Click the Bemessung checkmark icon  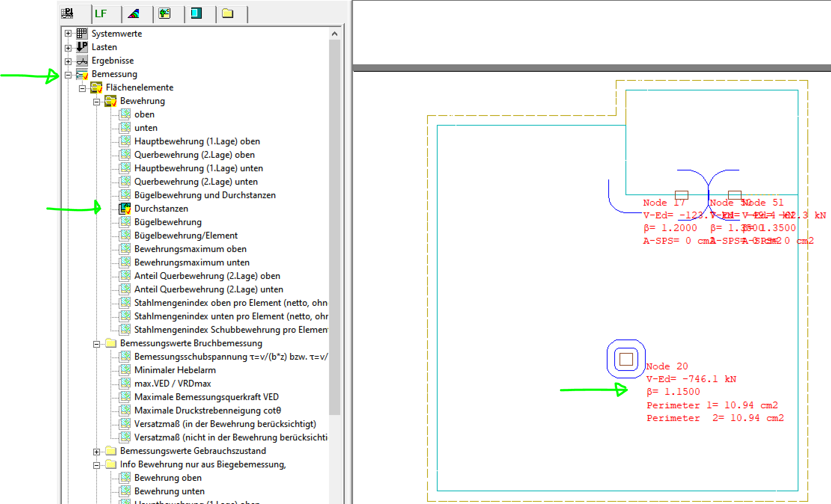tap(82, 74)
